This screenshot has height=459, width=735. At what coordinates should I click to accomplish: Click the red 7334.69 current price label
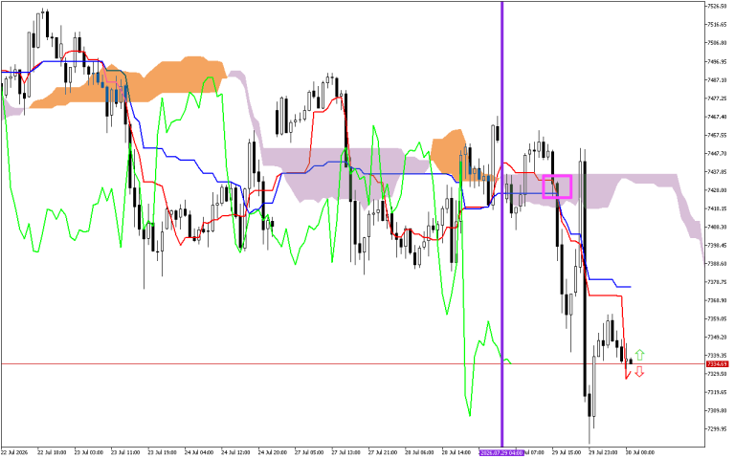(717, 364)
